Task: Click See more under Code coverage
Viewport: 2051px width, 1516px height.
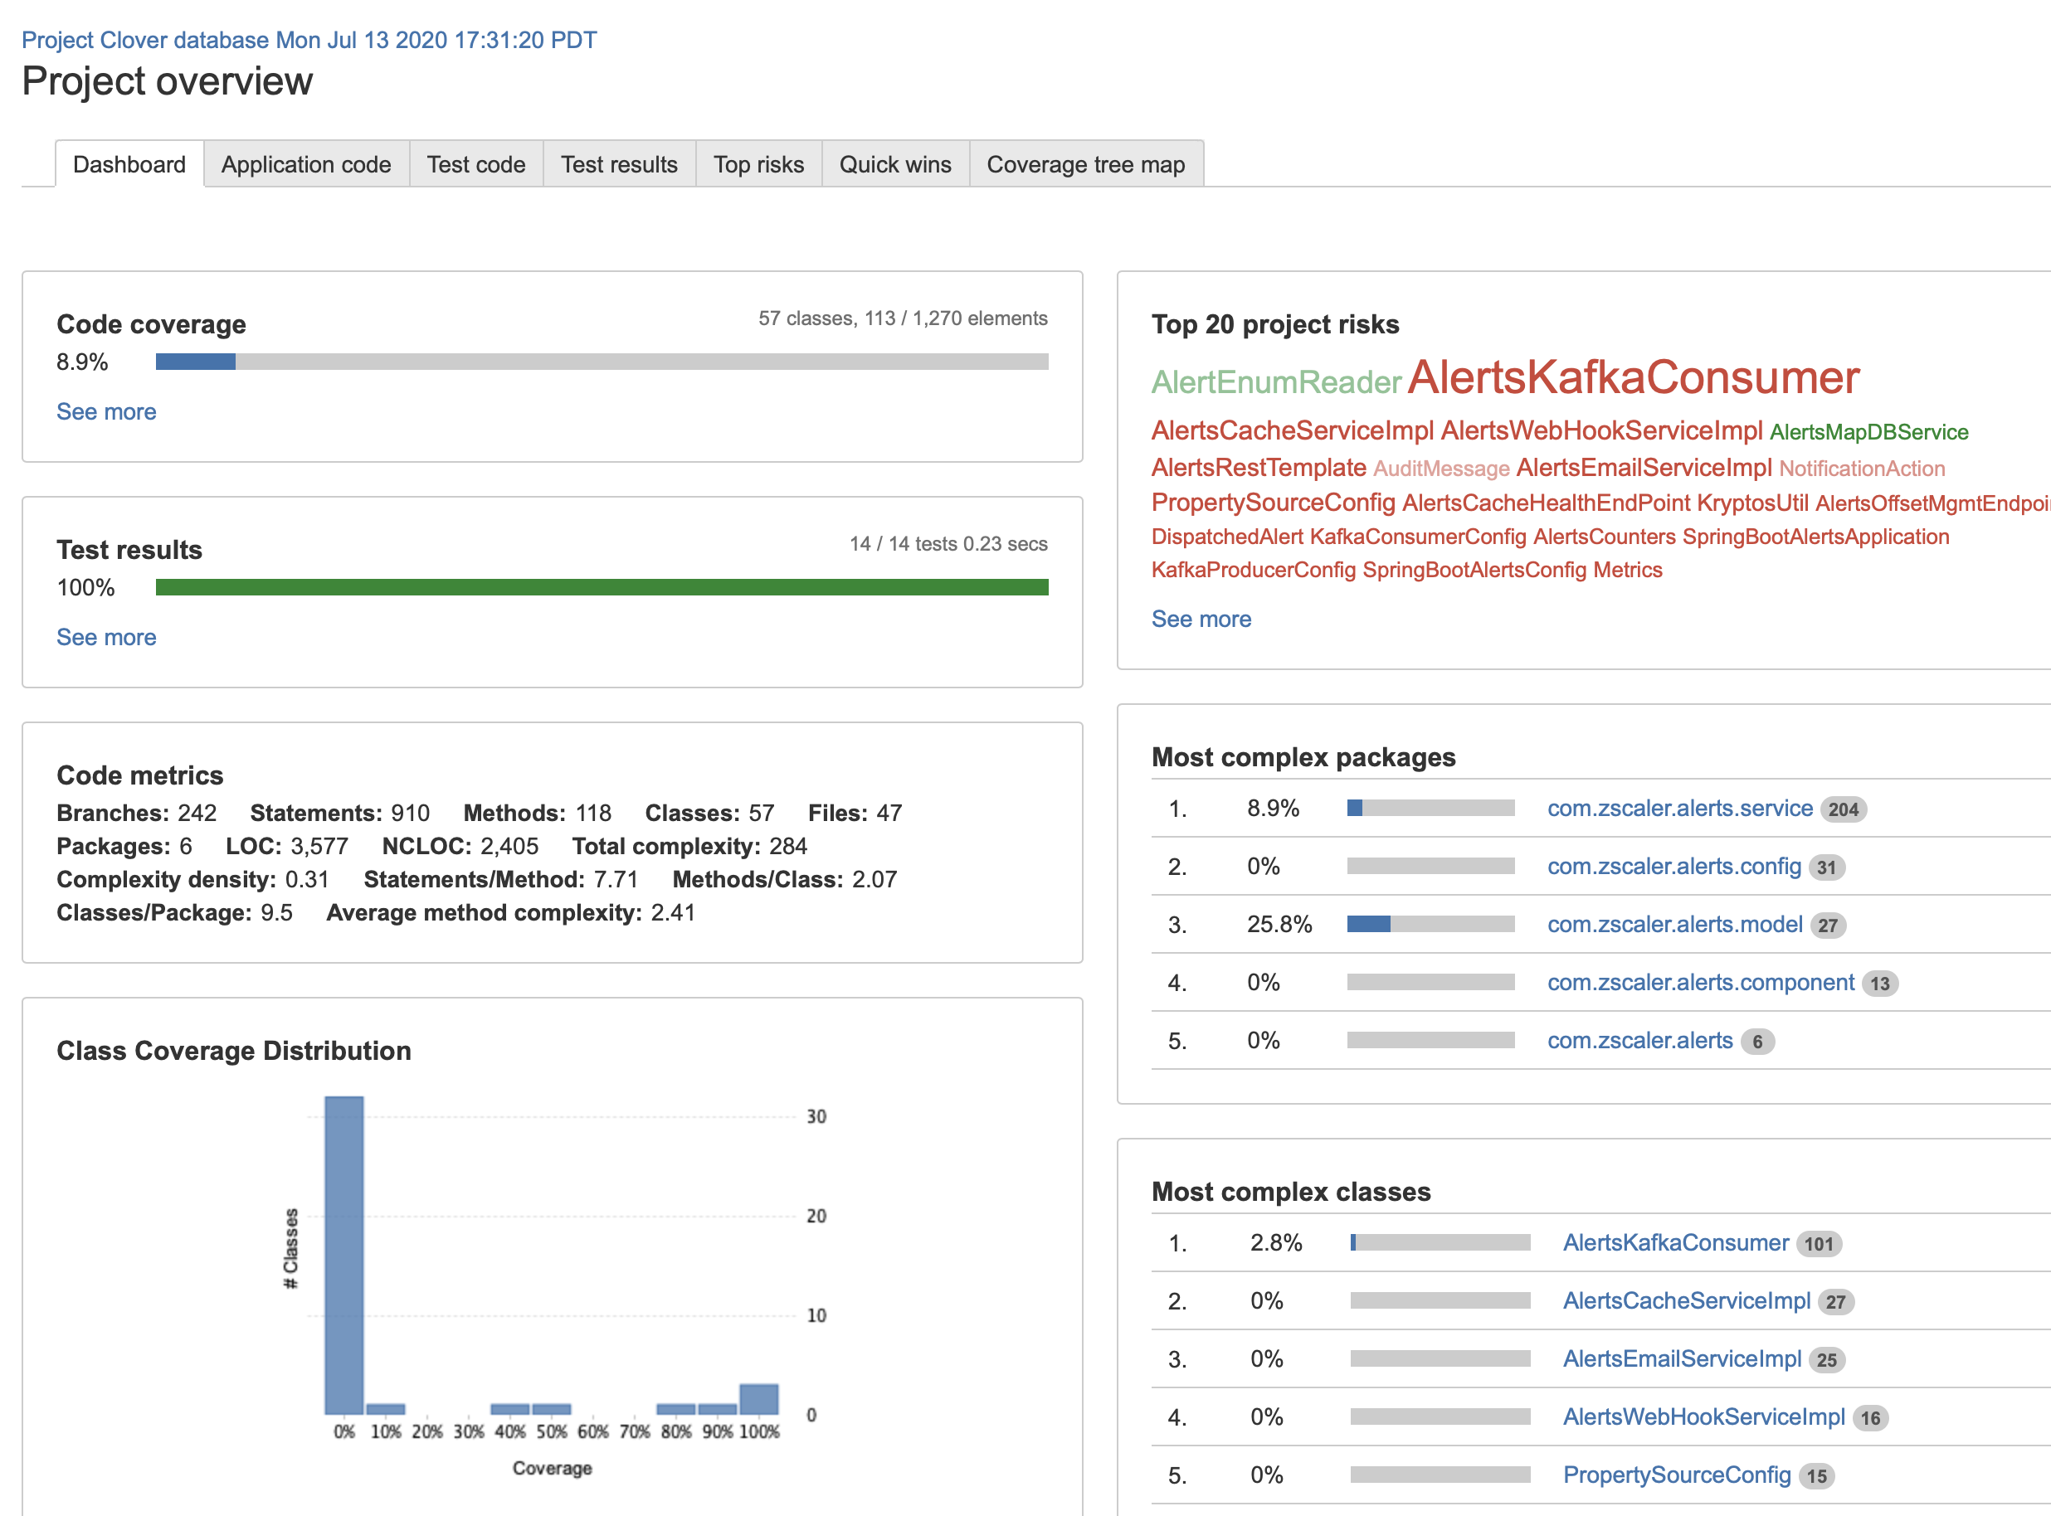Action: 106,412
